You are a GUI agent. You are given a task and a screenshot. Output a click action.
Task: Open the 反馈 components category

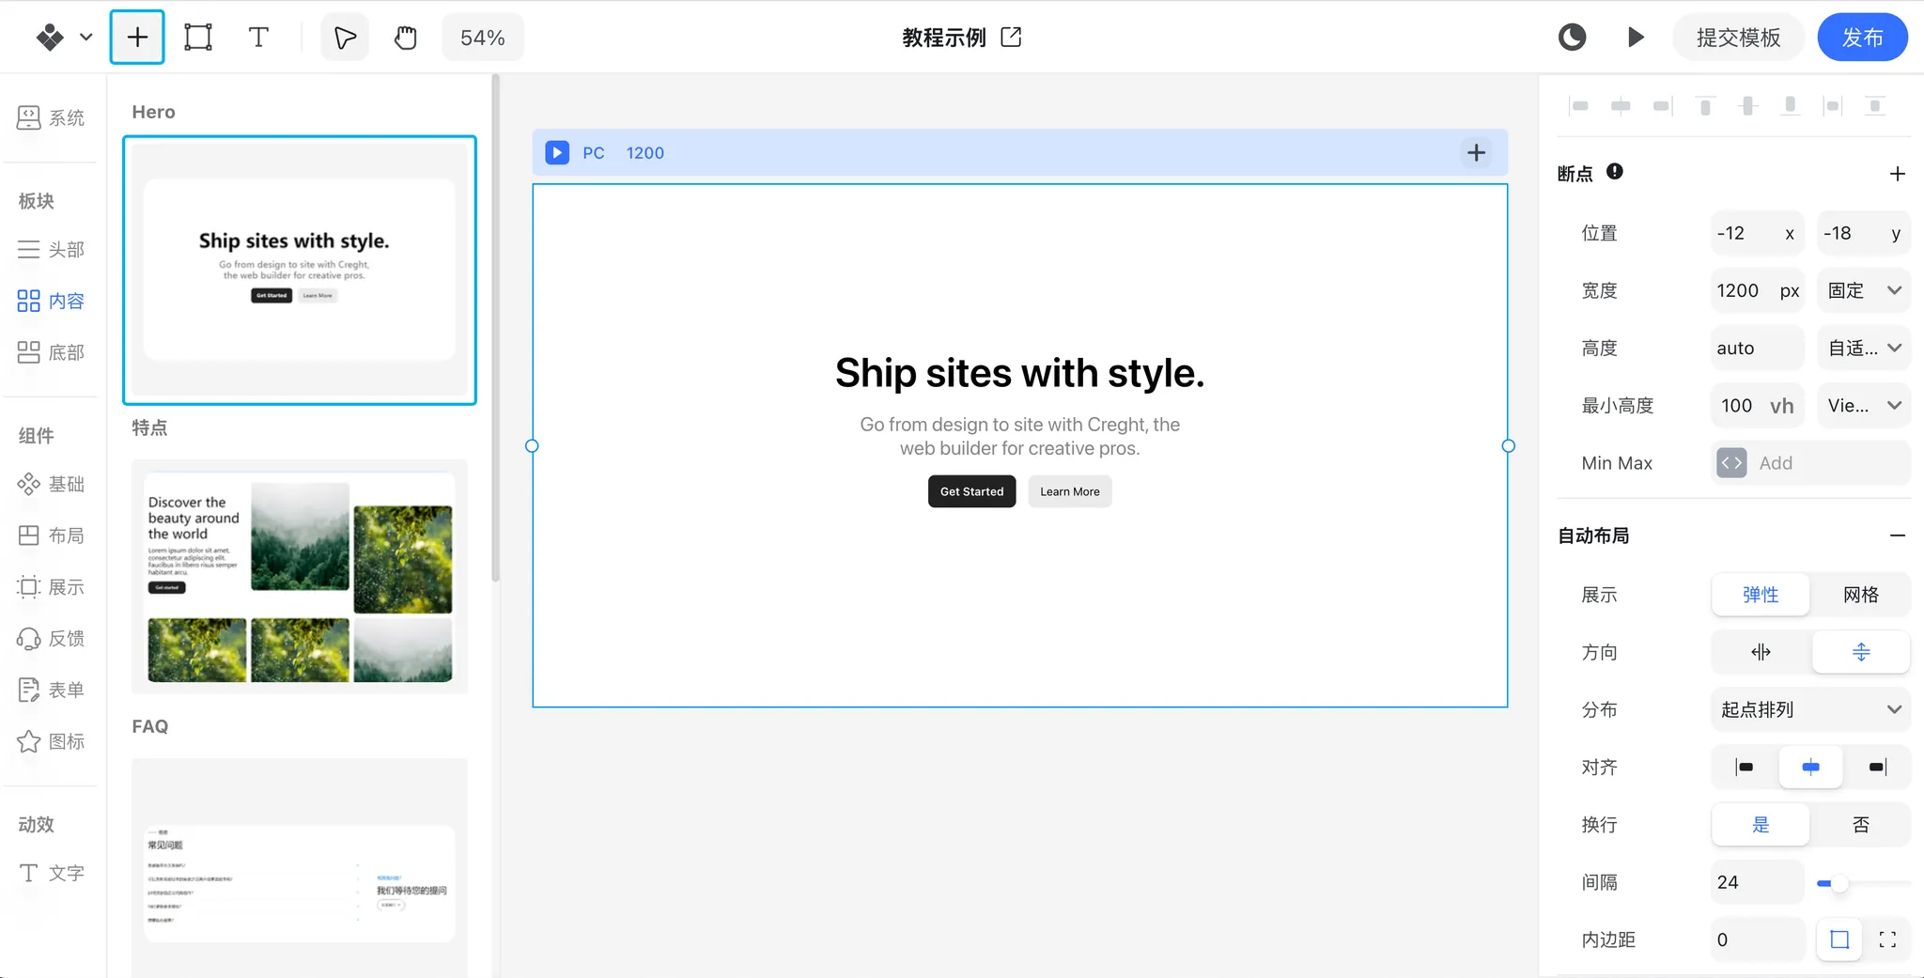(52, 639)
